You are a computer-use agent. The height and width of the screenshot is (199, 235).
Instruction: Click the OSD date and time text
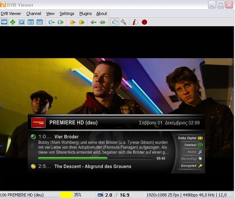click(x=170, y=123)
